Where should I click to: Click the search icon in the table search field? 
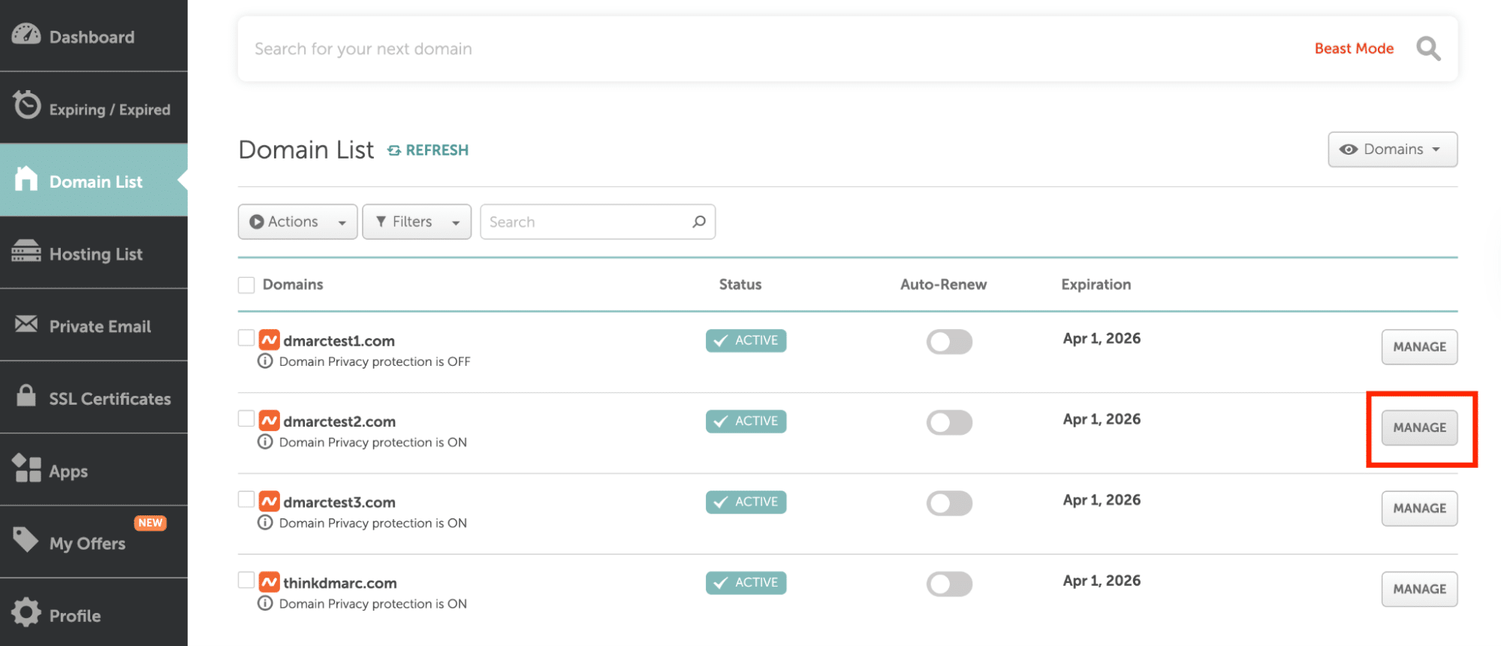[x=699, y=222]
